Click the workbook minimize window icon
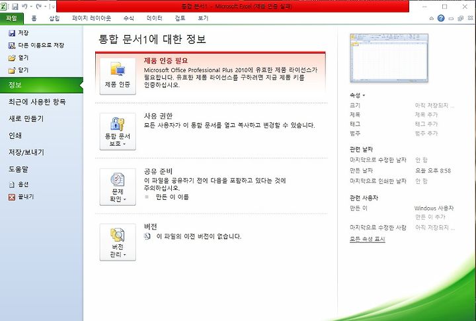Screen dimensions: 476x321 point(451,19)
